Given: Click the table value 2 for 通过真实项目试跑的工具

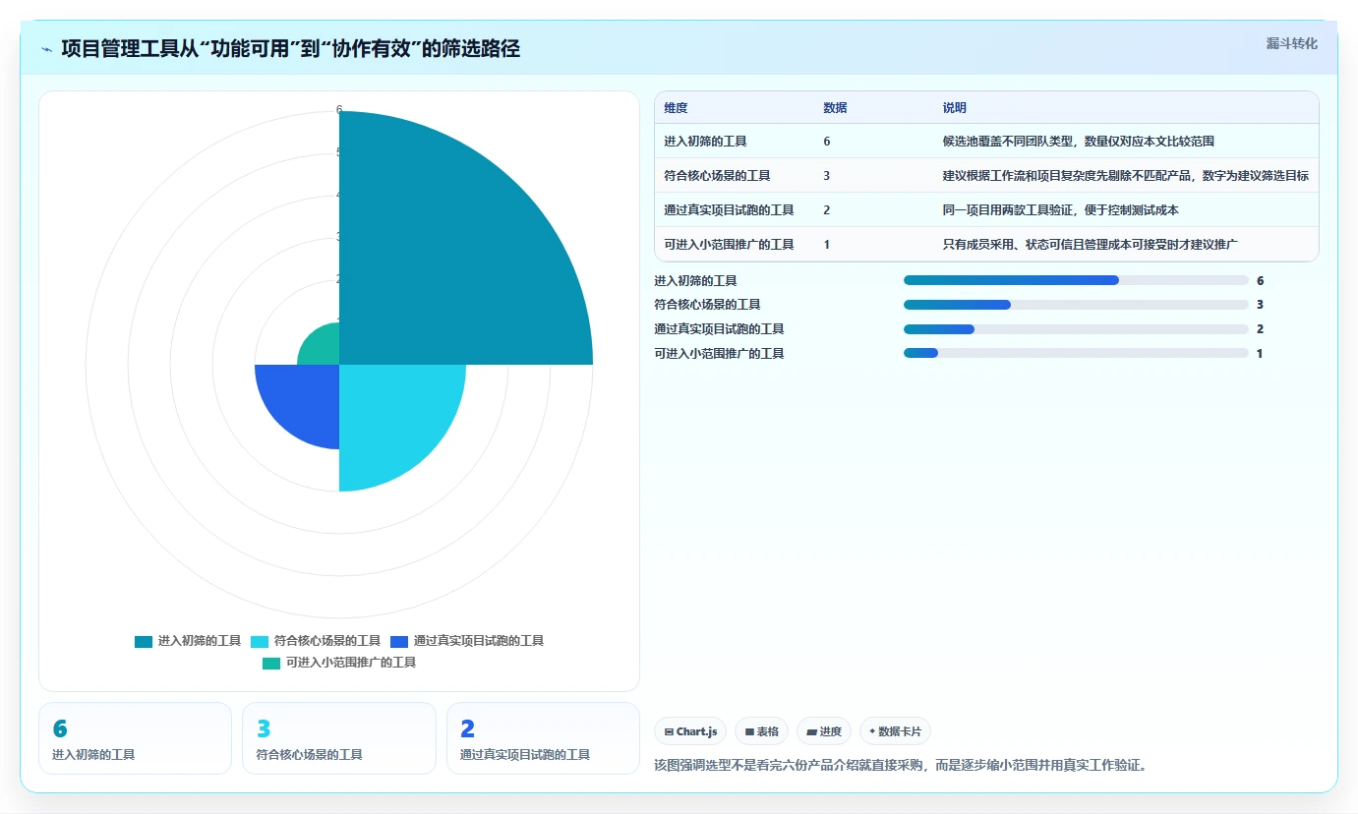Looking at the screenshot, I should (827, 210).
